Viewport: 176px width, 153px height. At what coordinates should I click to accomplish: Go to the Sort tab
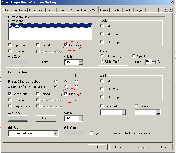(x=50, y=10)
